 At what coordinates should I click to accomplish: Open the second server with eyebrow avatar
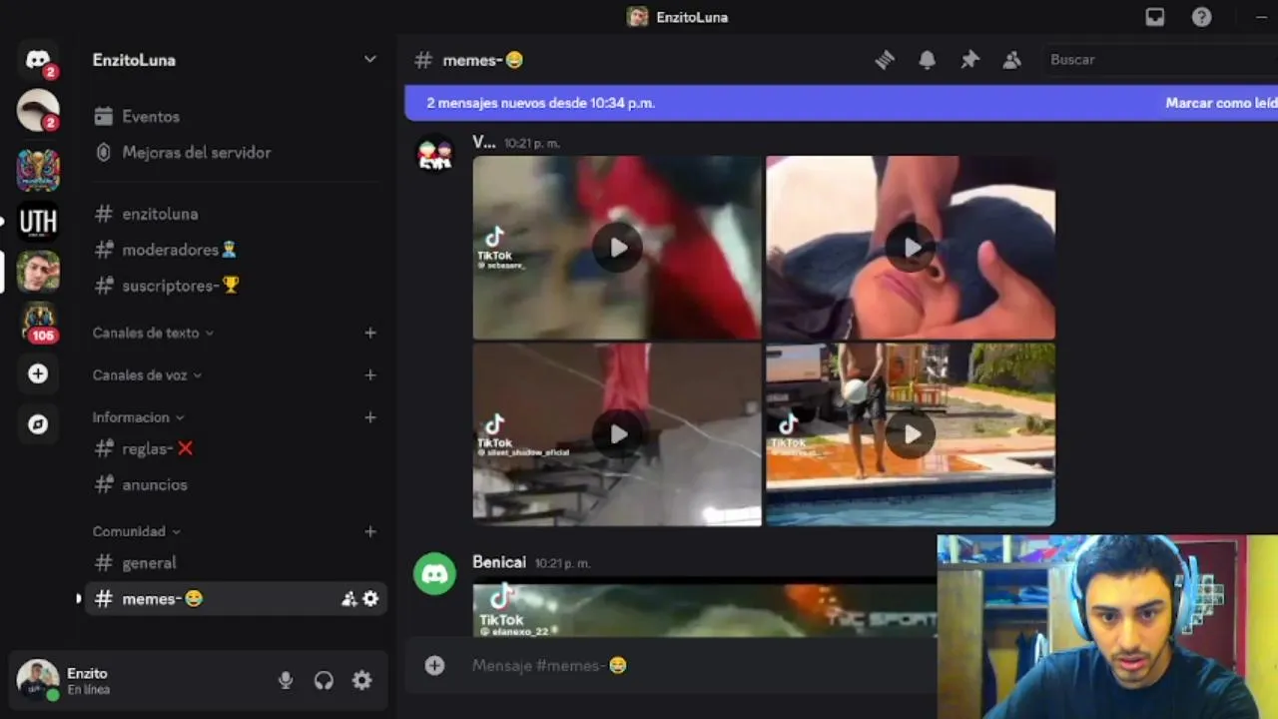pyautogui.click(x=38, y=110)
